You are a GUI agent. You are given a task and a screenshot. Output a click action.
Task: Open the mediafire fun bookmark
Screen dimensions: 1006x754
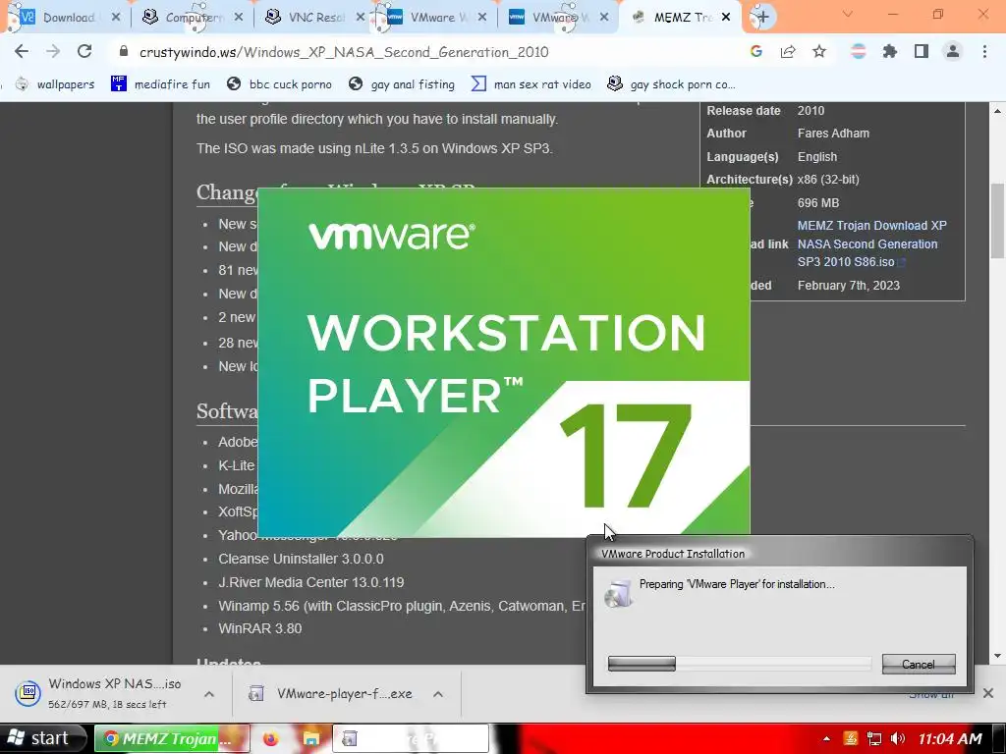tap(160, 84)
